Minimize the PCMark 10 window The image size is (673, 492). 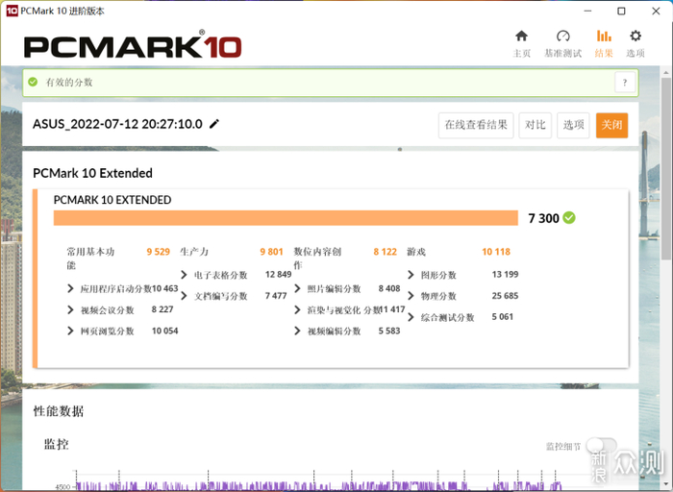click(587, 12)
